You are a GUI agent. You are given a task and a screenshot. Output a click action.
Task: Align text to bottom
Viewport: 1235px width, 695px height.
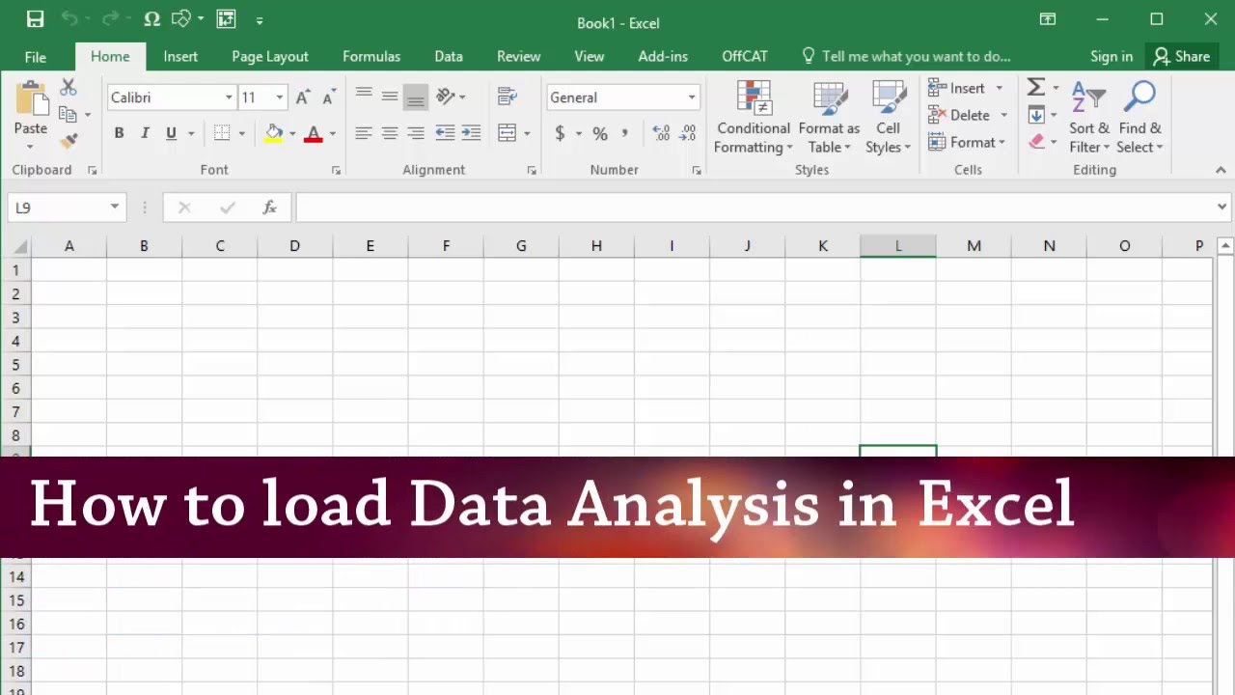[416, 97]
